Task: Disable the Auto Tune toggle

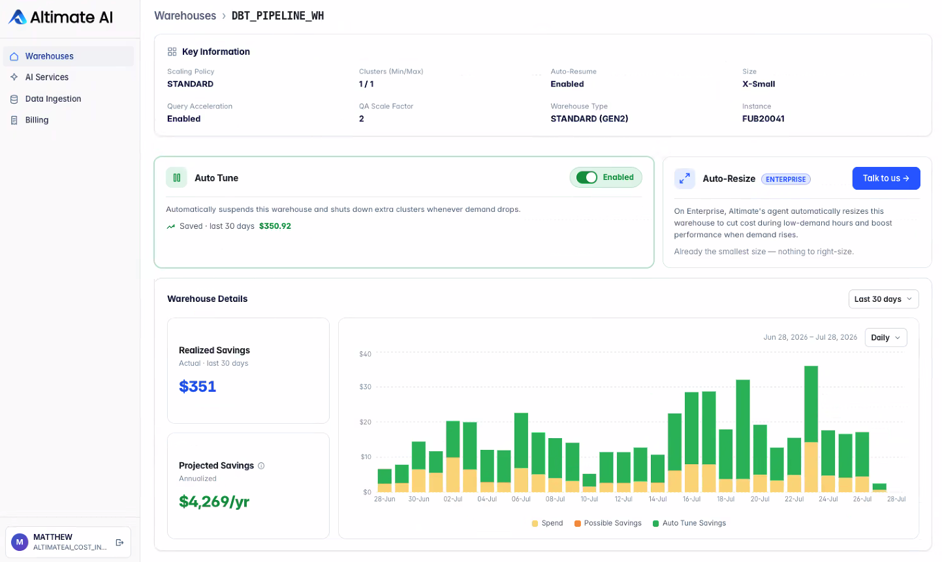Action: point(587,177)
